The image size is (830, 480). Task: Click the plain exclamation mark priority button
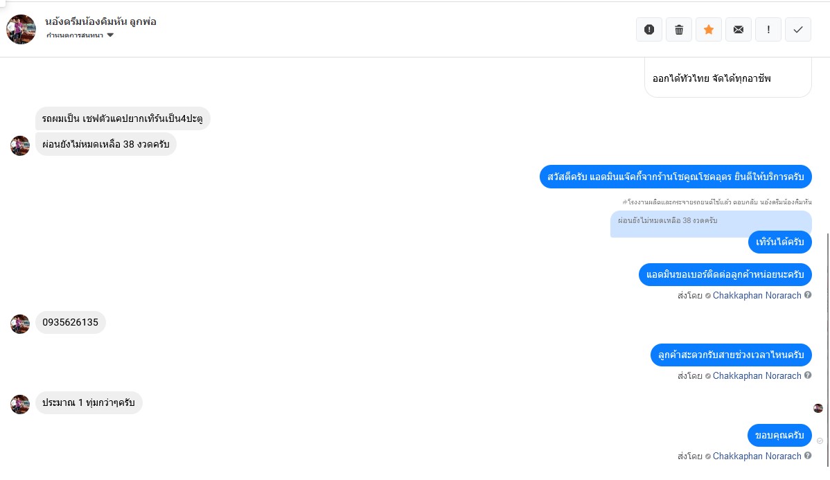[768, 30]
